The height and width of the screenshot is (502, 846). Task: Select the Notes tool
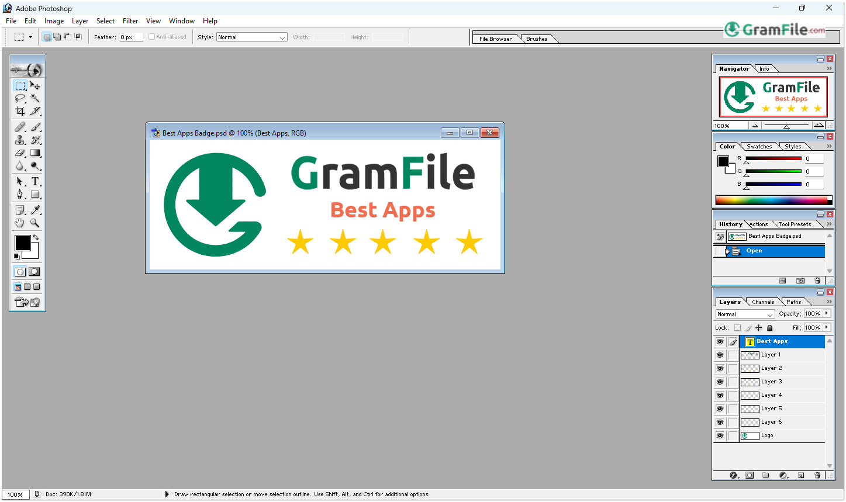pyautogui.click(x=20, y=210)
